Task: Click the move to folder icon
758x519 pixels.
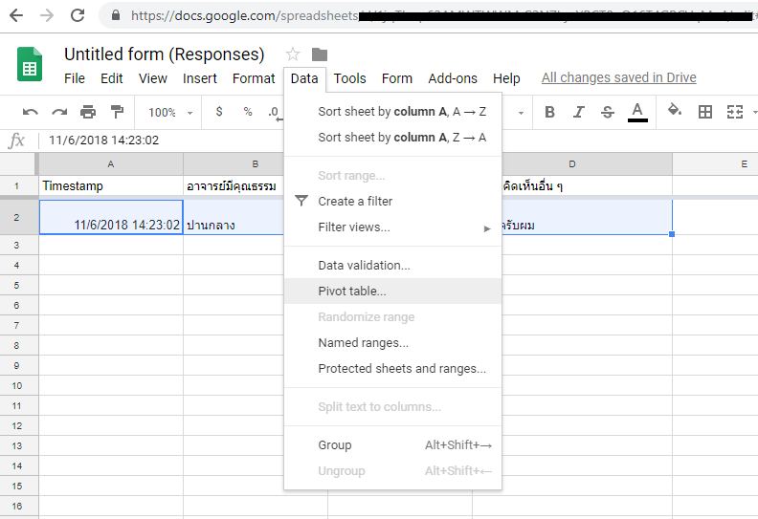Action: click(x=320, y=54)
